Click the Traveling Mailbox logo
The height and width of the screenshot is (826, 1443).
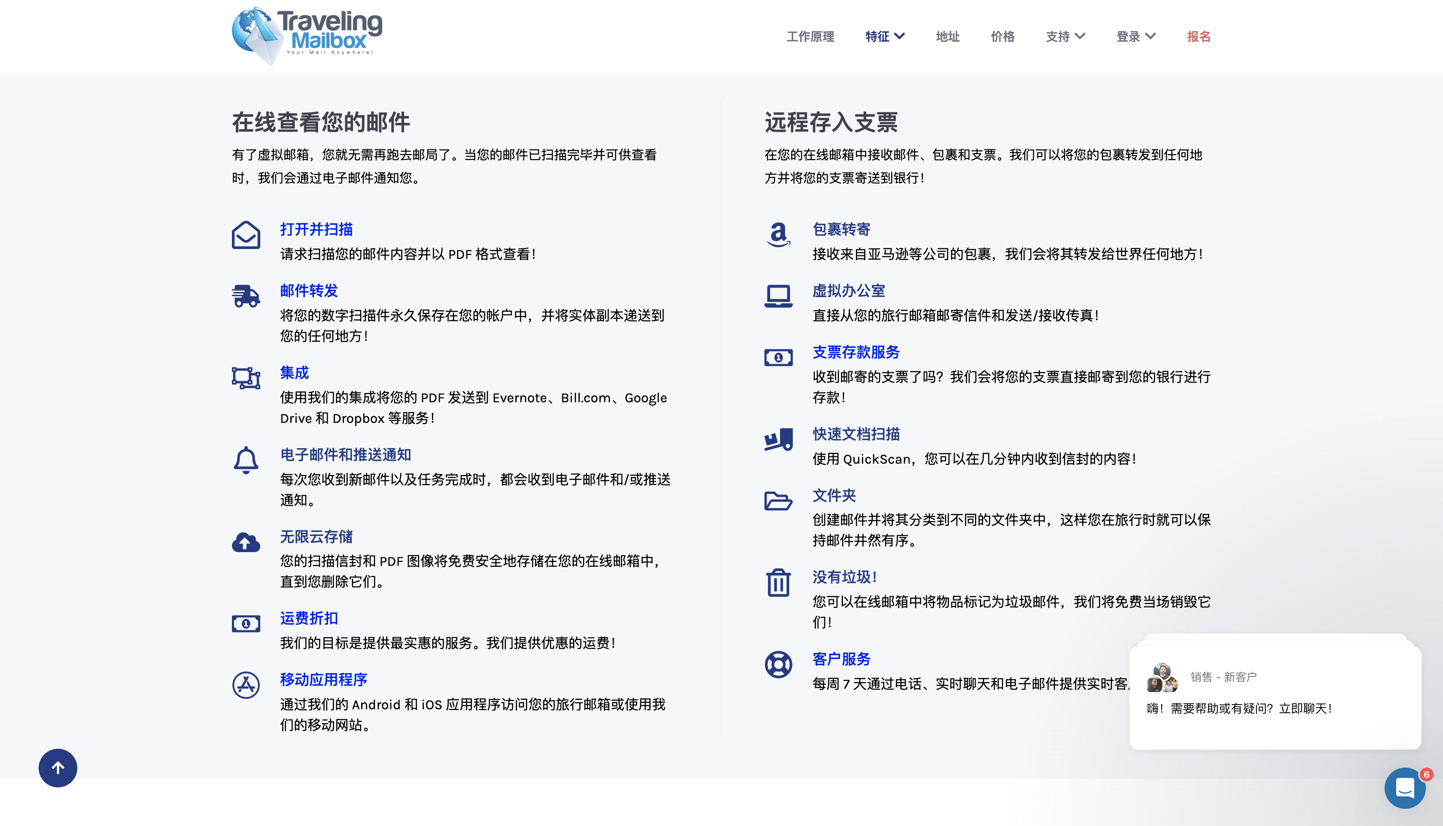tap(307, 35)
